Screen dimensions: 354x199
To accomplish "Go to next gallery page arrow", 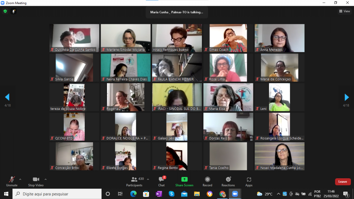I will click(x=347, y=97).
